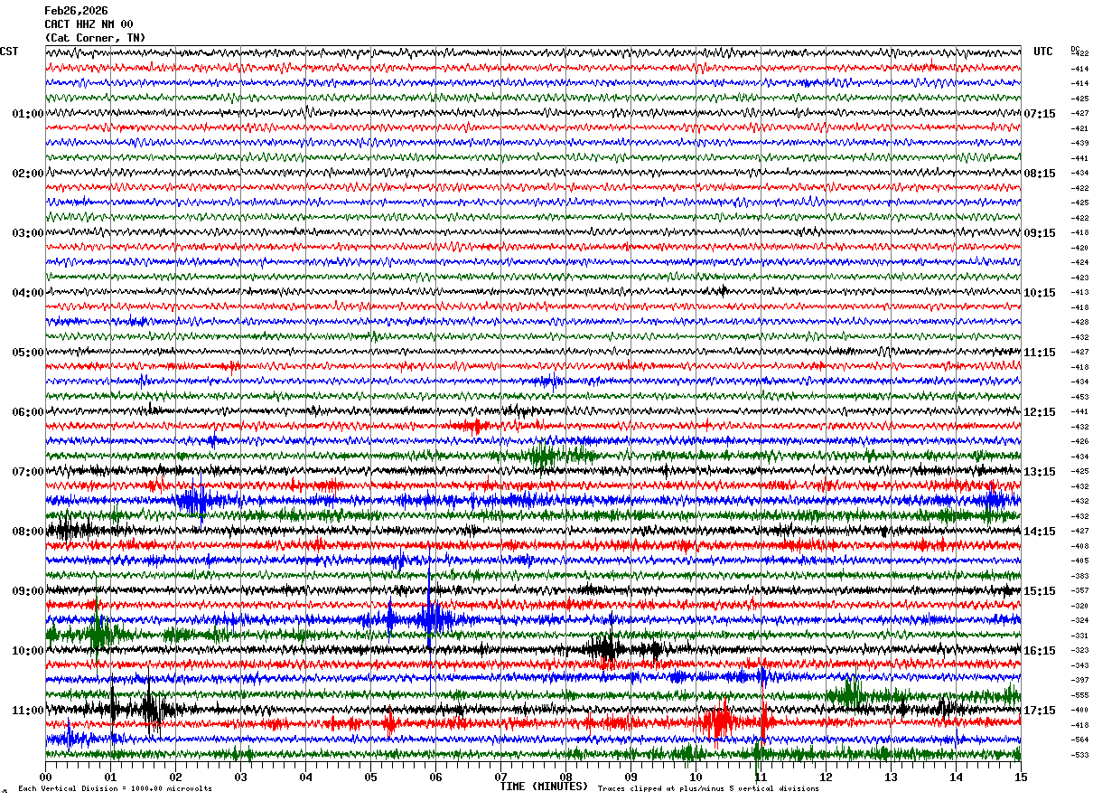Click the DC offset value "-439"
Screen dimensions: 1093x801
(1079, 144)
